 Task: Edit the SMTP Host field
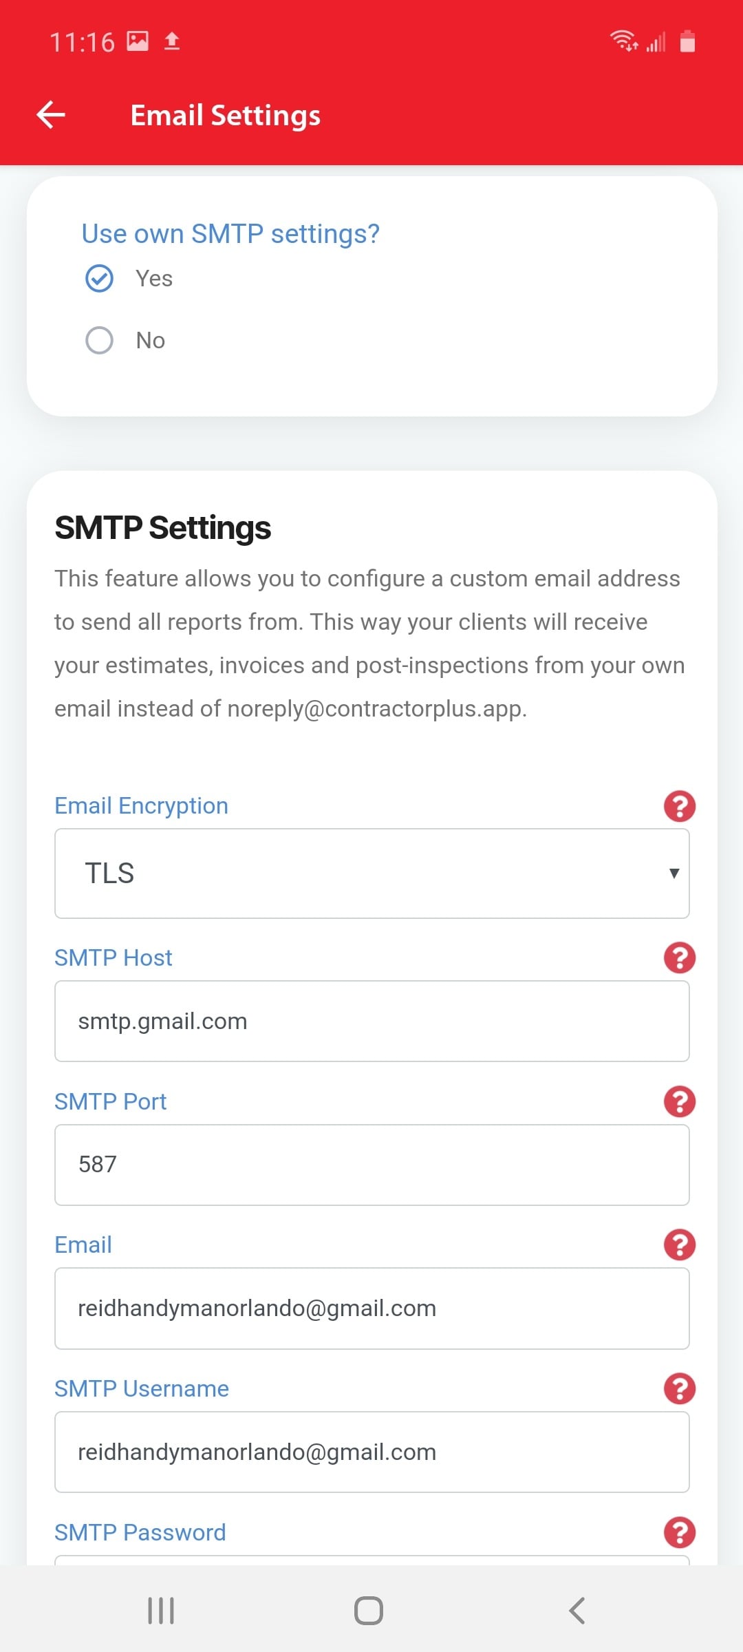click(x=371, y=1021)
